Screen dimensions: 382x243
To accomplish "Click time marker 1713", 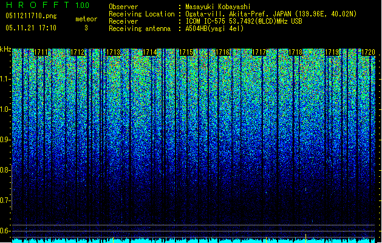I will [x=114, y=52].
